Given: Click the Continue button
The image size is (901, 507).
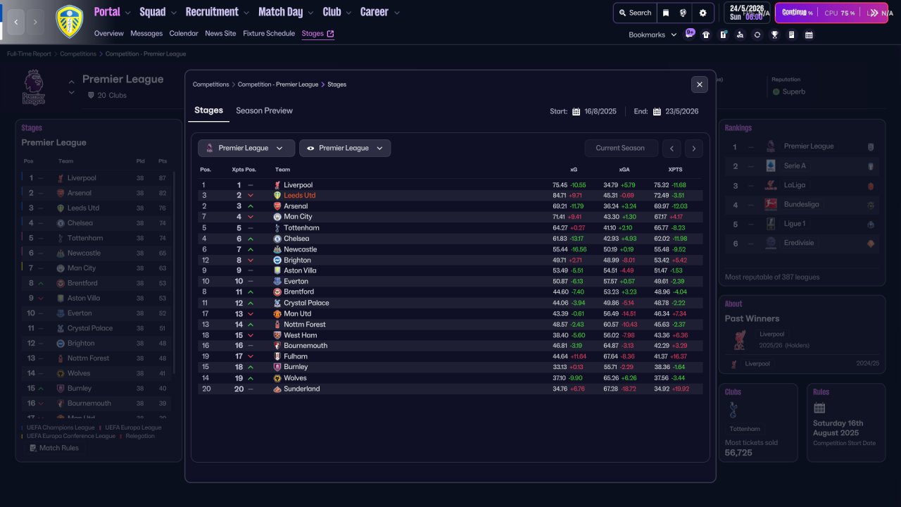Looking at the screenshot, I should pyautogui.click(x=831, y=13).
